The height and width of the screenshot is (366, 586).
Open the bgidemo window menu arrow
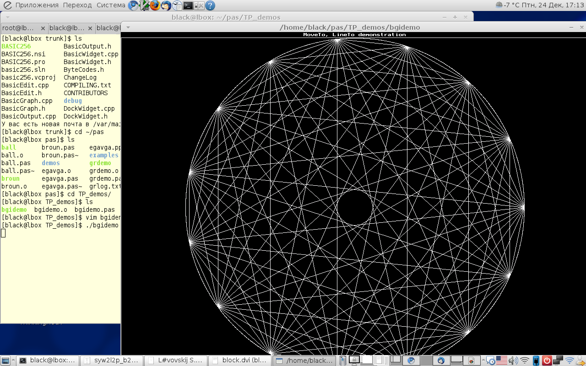click(x=129, y=27)
